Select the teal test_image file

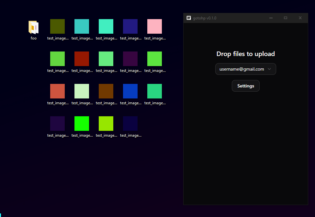click(x=82, y=27)
